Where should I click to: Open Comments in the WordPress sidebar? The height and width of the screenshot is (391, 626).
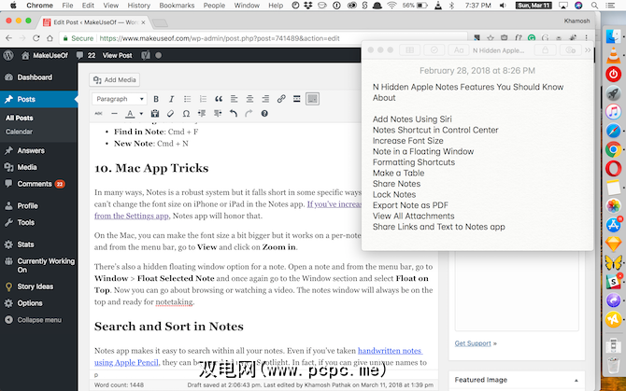[35, 184]
